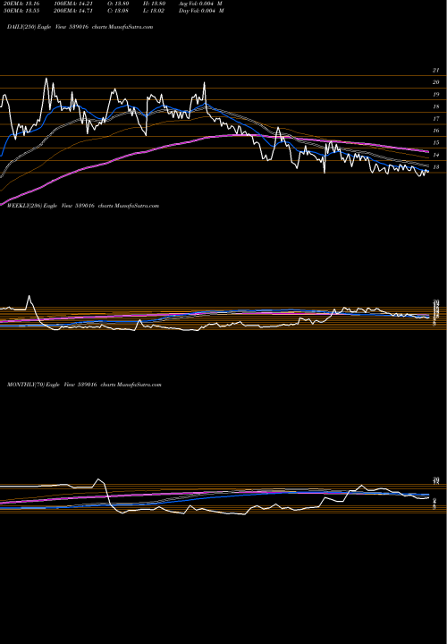The width and height of the screenshot is (447, 644).
Task: Click the DAILY(250) chart title
Action: point(80,27)
